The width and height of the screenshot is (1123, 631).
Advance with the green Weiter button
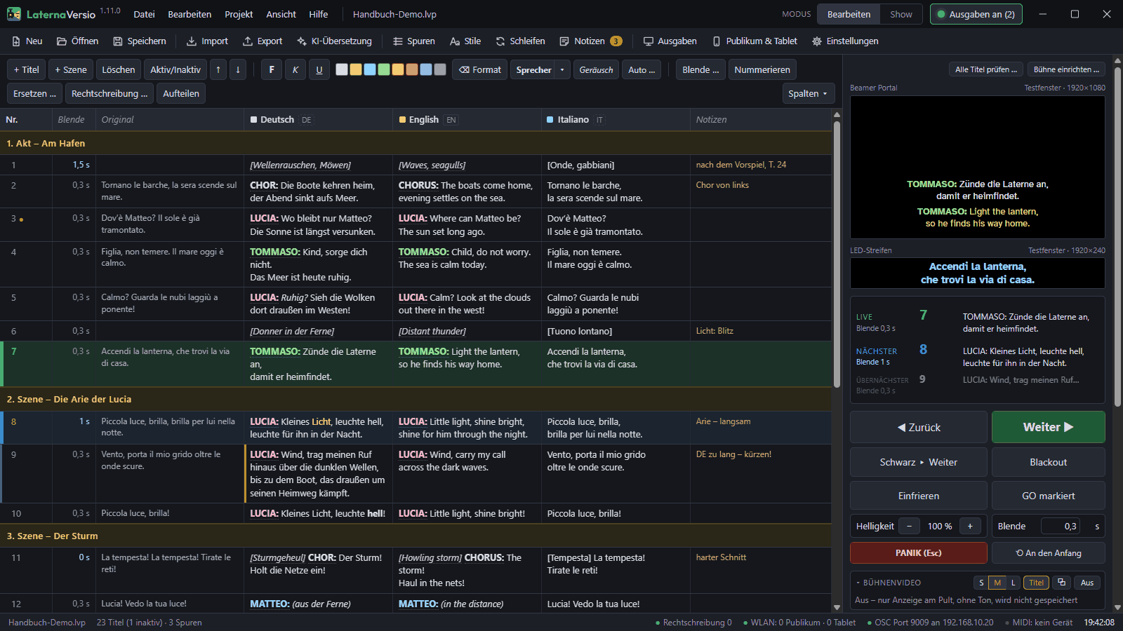point(1049,427)
